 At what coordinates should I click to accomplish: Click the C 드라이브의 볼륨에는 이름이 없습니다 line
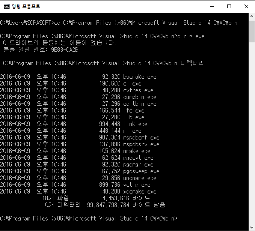click(60, 43)
